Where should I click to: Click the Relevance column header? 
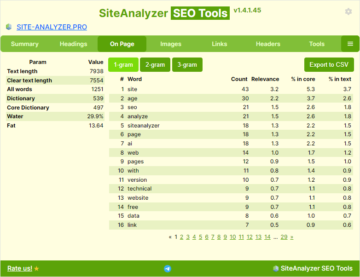[x=265, y=79]
